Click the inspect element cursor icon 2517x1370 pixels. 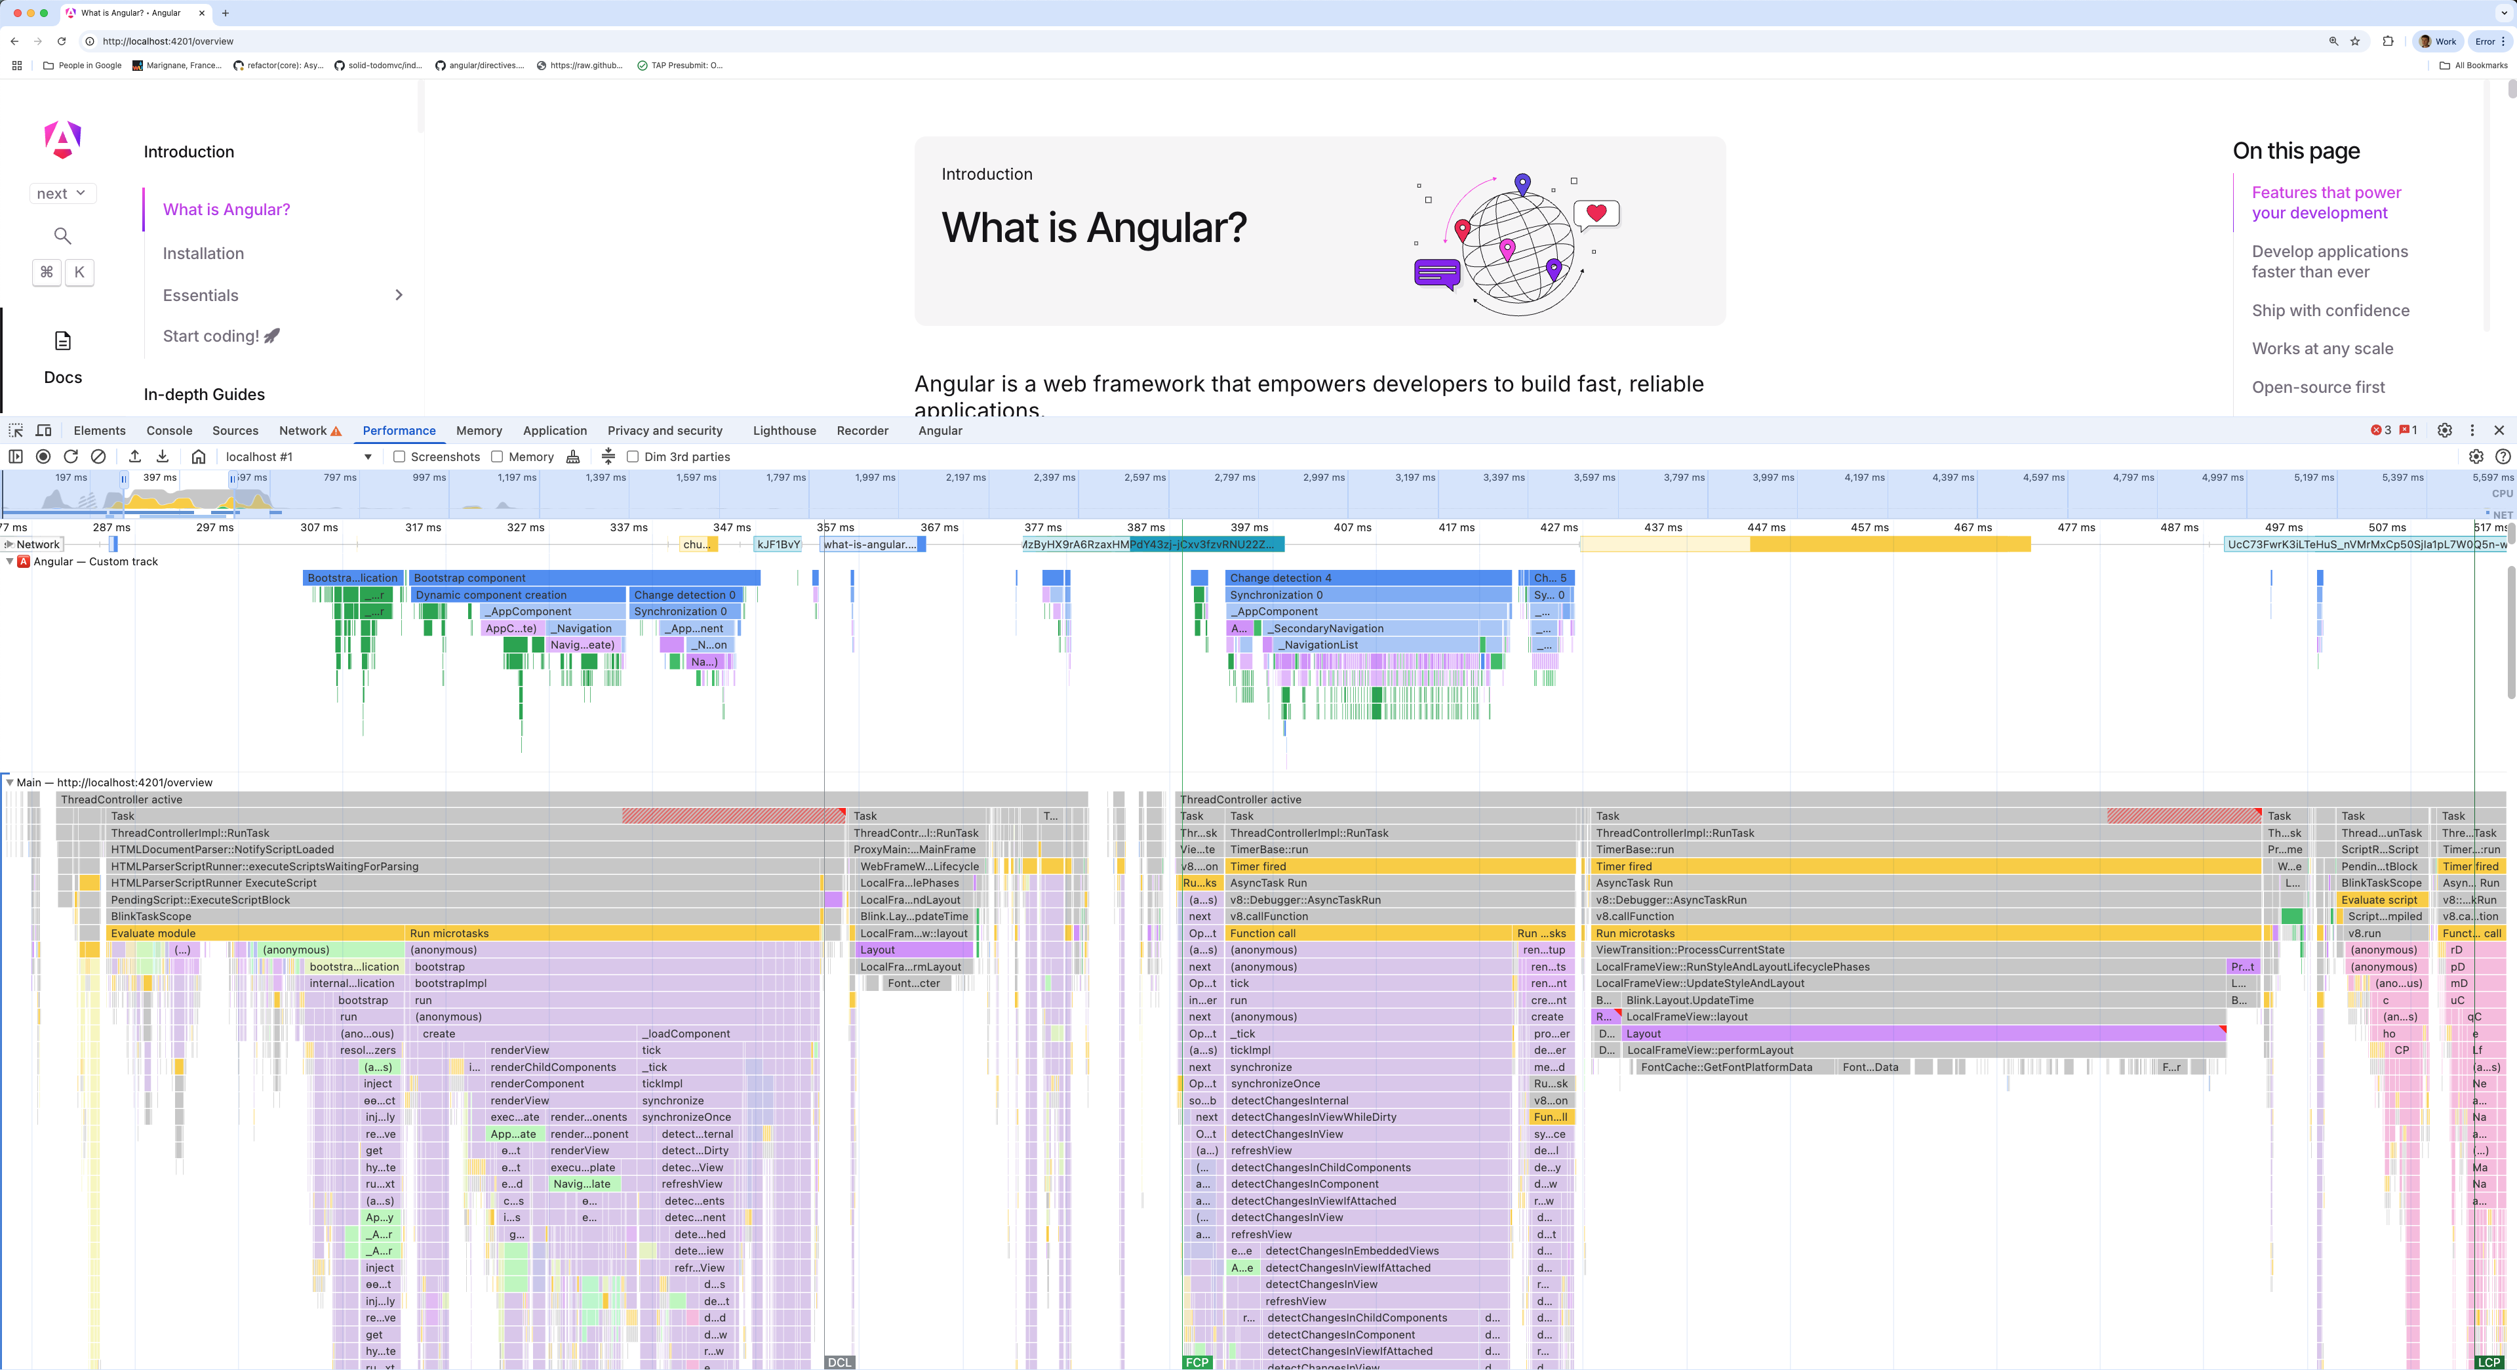16,430
